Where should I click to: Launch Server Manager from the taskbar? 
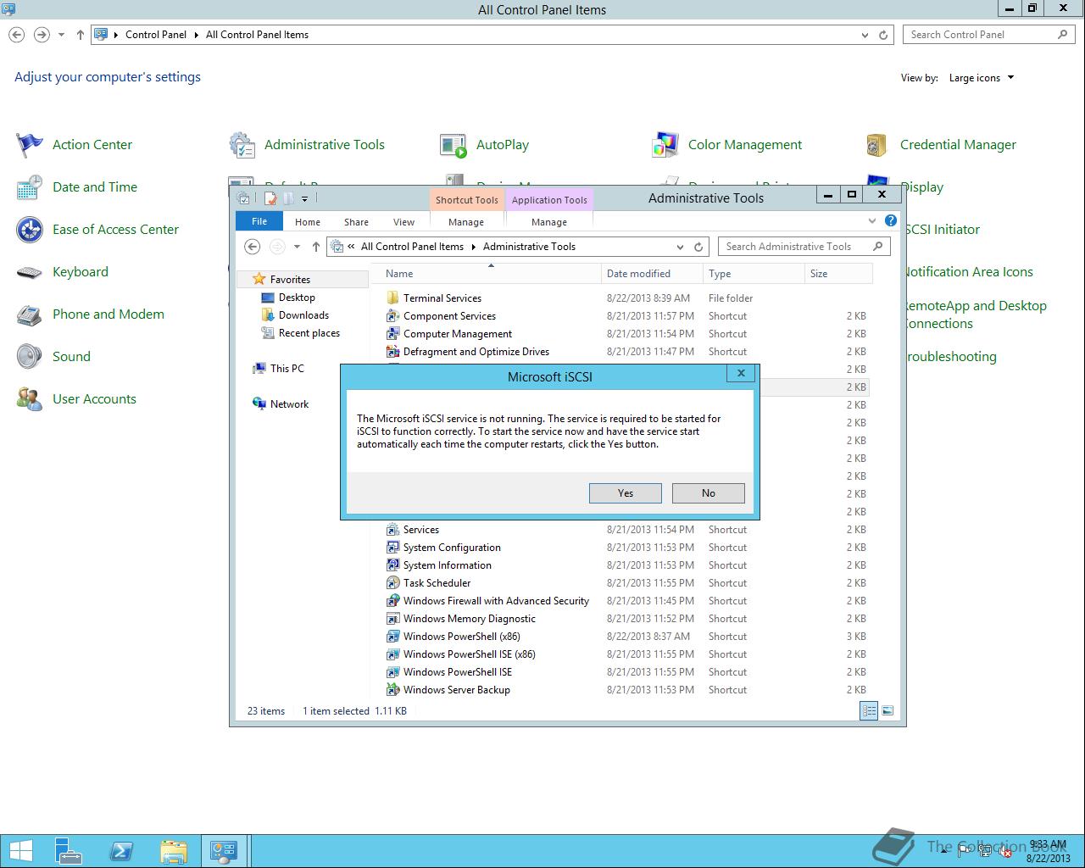[68, 850]
